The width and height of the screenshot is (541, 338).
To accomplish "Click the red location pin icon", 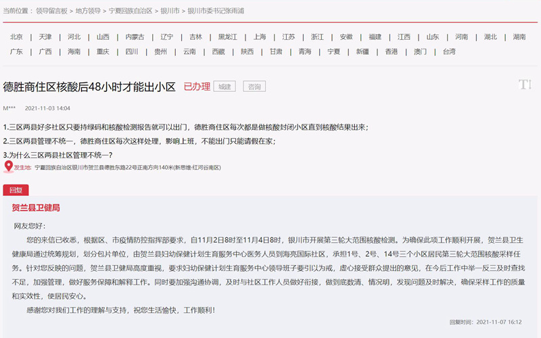I will (8, 166).
